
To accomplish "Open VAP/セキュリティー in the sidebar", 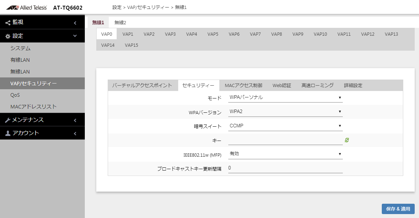I will tap(43, 83).
